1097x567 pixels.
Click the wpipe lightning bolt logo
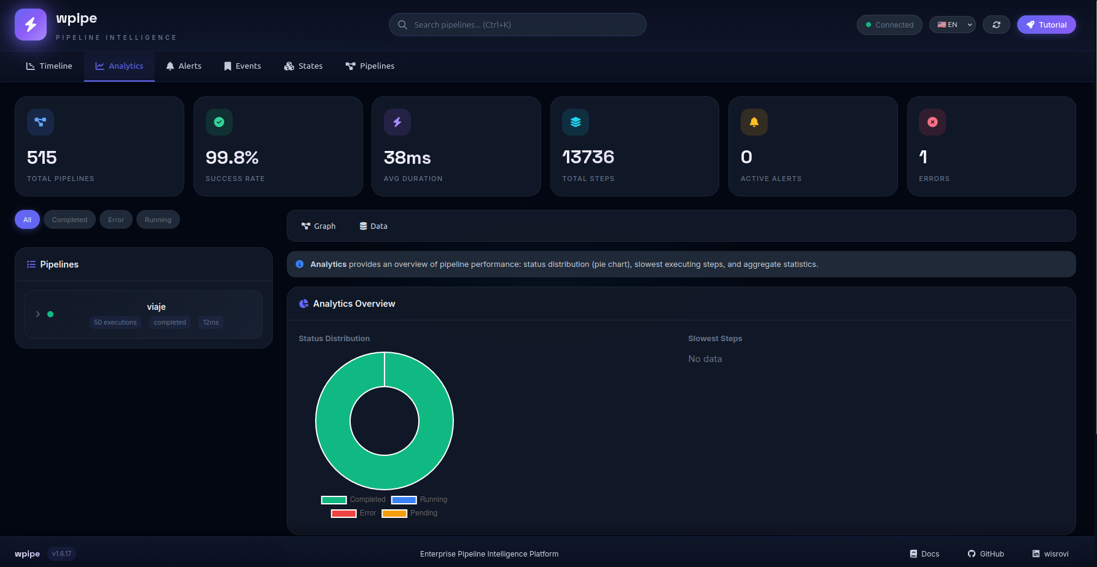click(31, 25)
